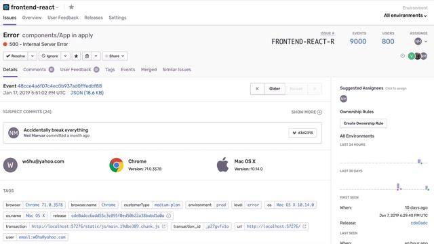
Task: Click the release tag info icon
Action: coord(169,216)
